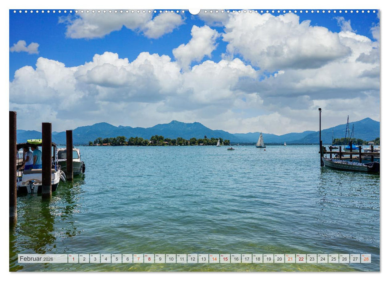Viewport: 389px width, 281px height.
Task: Expand the date cell for the 19th
Action: click(269, 259)
